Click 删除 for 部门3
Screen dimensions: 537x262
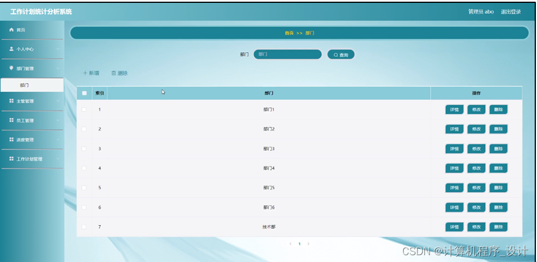[x=498, y=149]
